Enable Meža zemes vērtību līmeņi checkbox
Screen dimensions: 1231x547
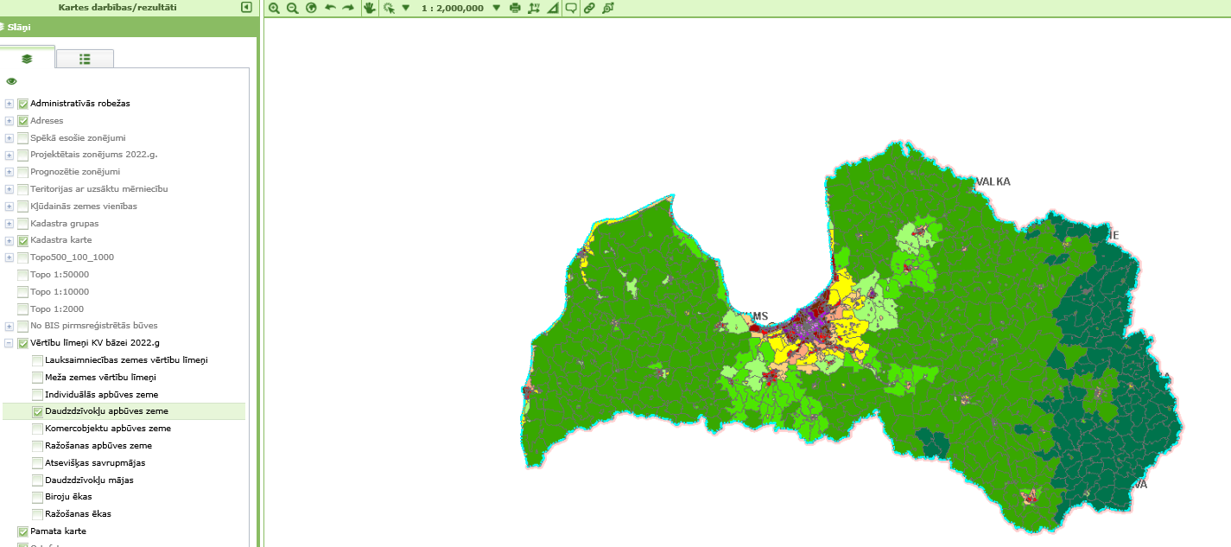[x=37, y=378]
